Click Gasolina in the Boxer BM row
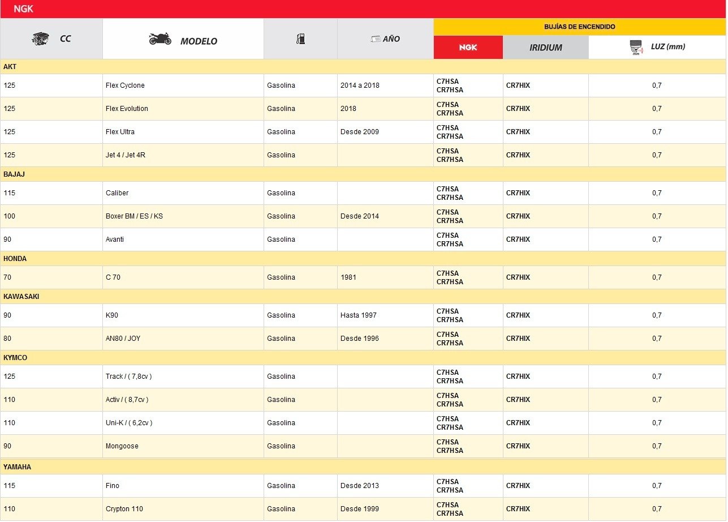The height and width of the screenshot is (522, 728). 281,216
